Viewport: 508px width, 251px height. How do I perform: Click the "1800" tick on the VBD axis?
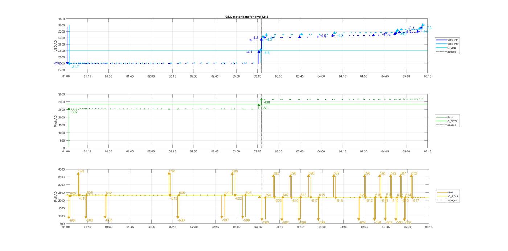click(62, 19)
